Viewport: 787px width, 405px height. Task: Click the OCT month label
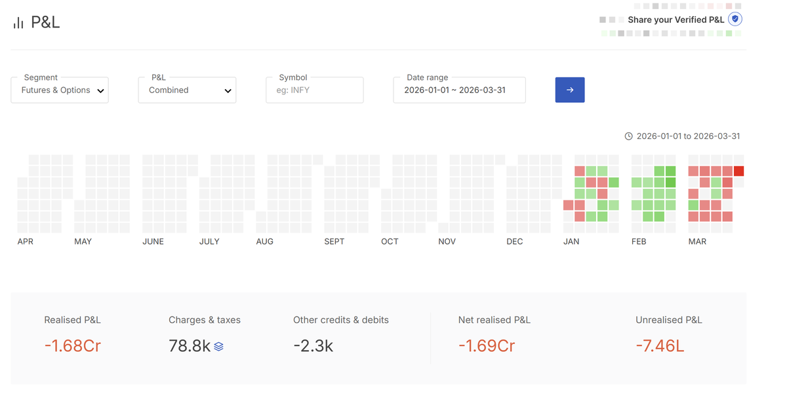pos(390,242)
